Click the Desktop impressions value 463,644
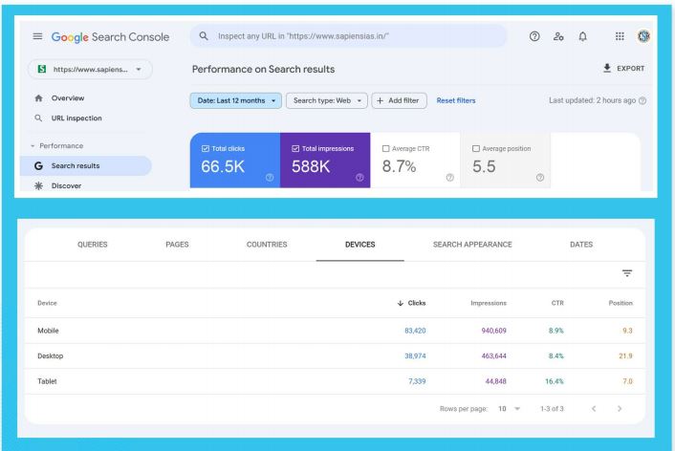Image resolution: width=675 pixels, height=451 pixels. pyautogui.click(x=493, y=355)
